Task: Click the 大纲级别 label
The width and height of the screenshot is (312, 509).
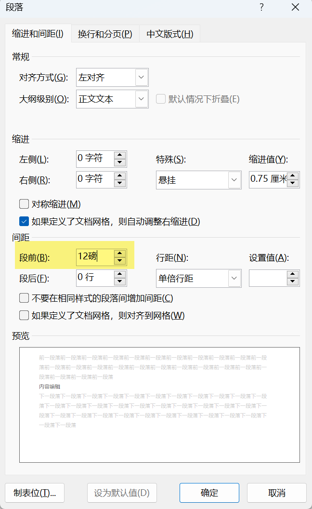Action: (x=44, y=99)
